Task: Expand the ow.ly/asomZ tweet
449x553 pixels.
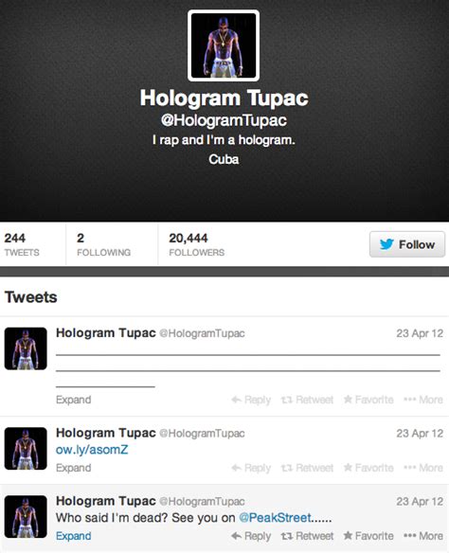Action: [73, 468]
